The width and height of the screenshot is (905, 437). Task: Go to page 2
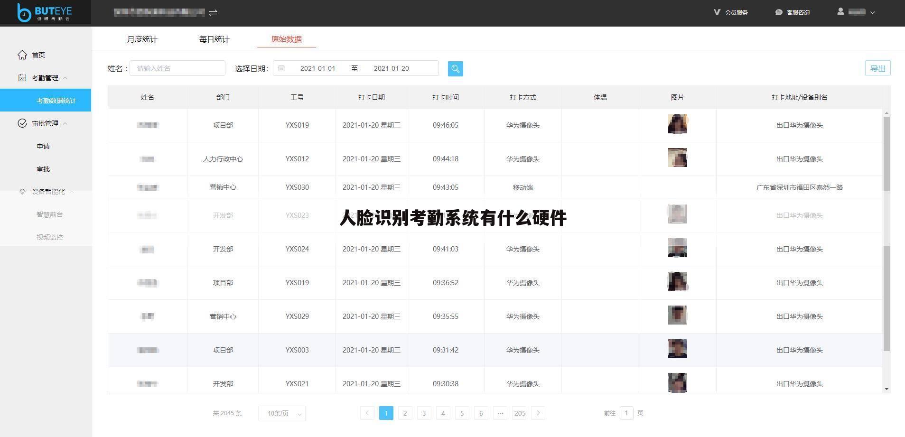(405, 413)
